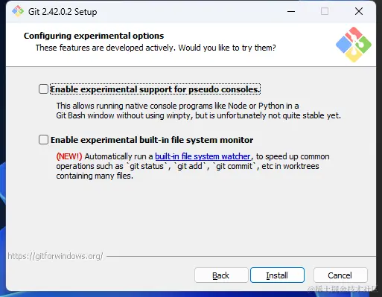Go Back to the previous setup page
The image size is (382, 297).
click(221, 275)
